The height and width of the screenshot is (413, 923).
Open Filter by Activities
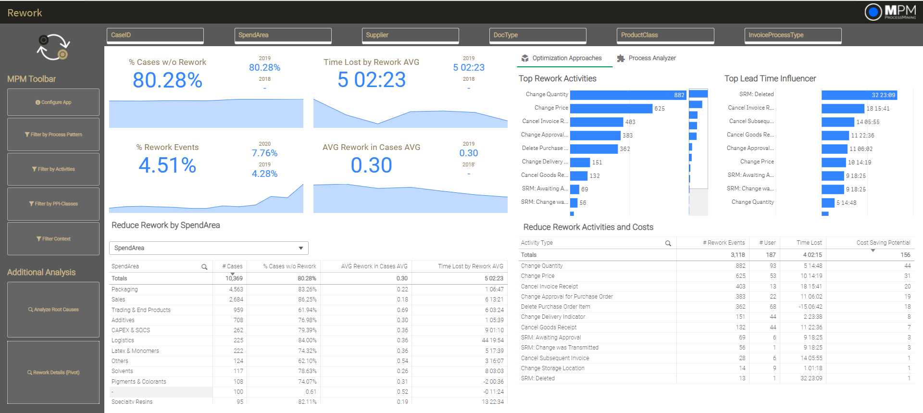53,169
